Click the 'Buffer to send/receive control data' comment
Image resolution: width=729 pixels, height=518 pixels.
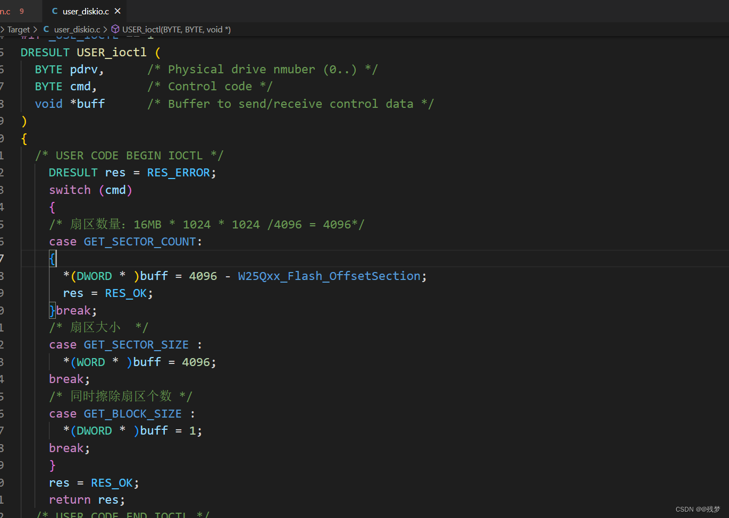point(291,104)
